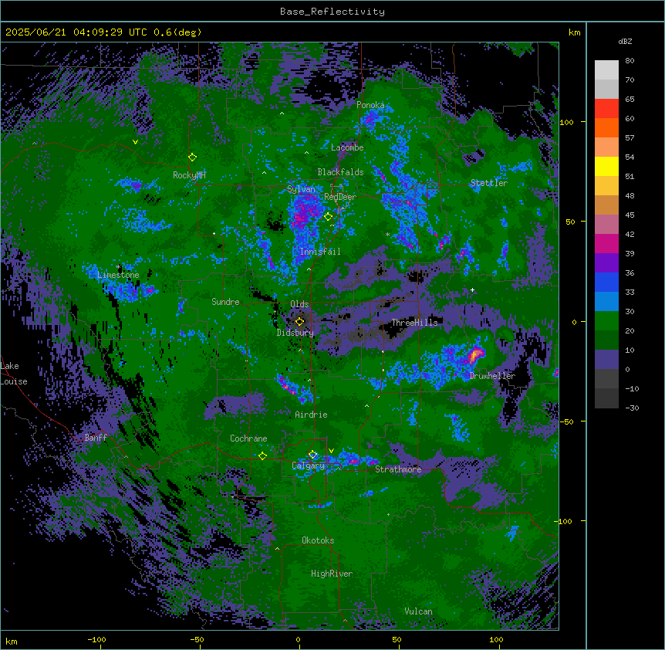Pick the red 65-60 dBZ legend swatch
665x650 pixels.
tap(606, 108)
